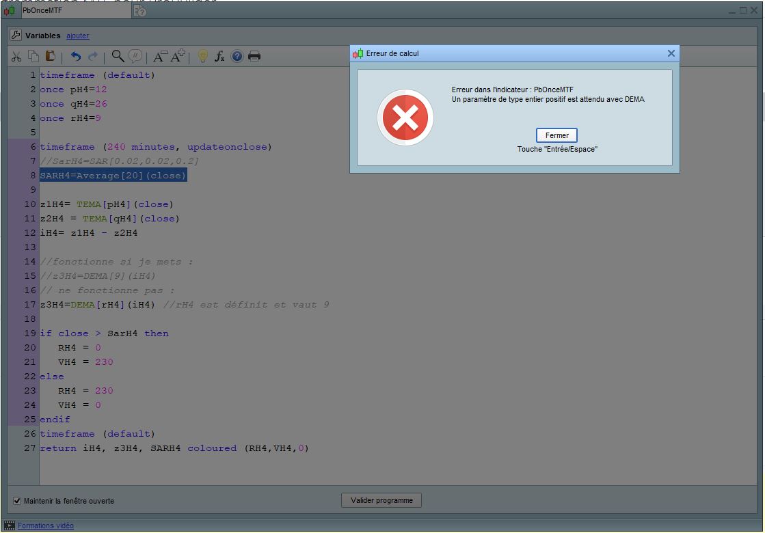This screenshot has height=533, width=765.
Task: Click the Touche "Entrée/Espace" text
Action: tap(557, 149)
